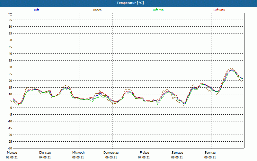Viewport: 257px width, 161px height.
Task: Click the 0 value on y-axis
Action: [x=11, y=108]
